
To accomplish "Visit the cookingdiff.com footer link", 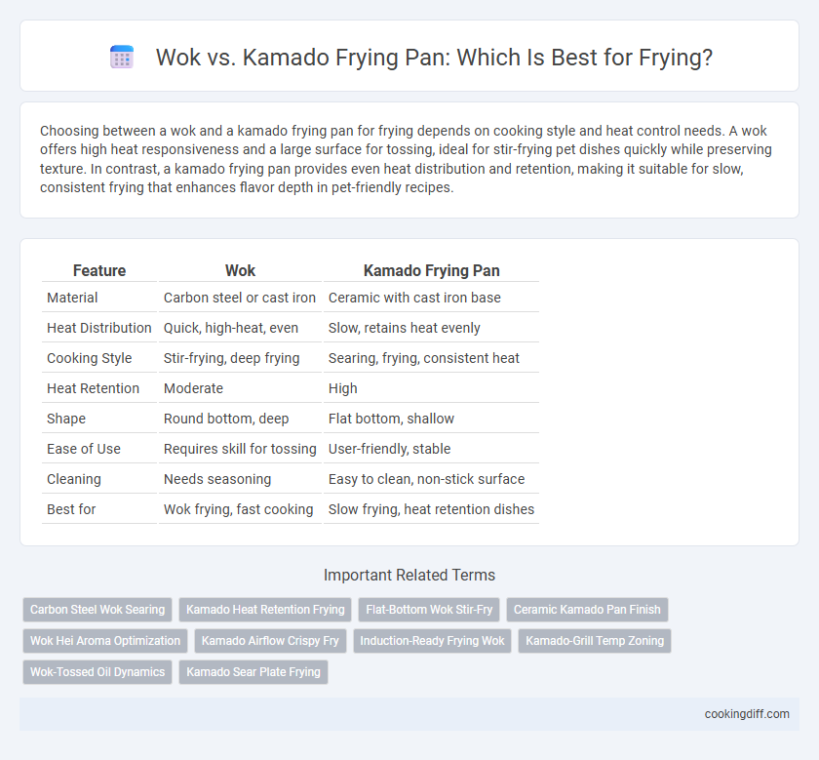I will tap(747, 714).
